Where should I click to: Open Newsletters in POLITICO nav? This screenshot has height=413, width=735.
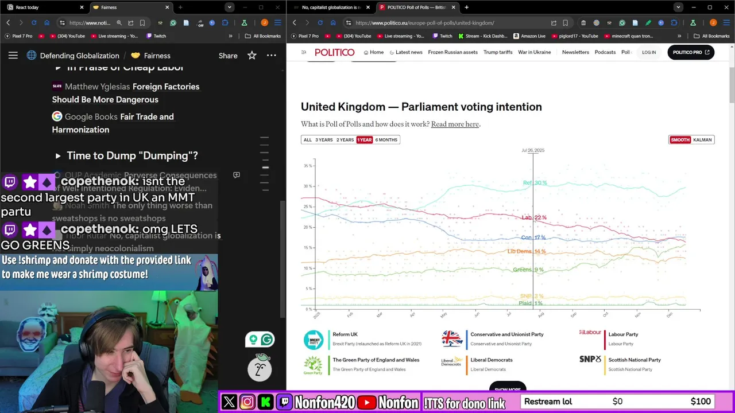pos(575,52)
